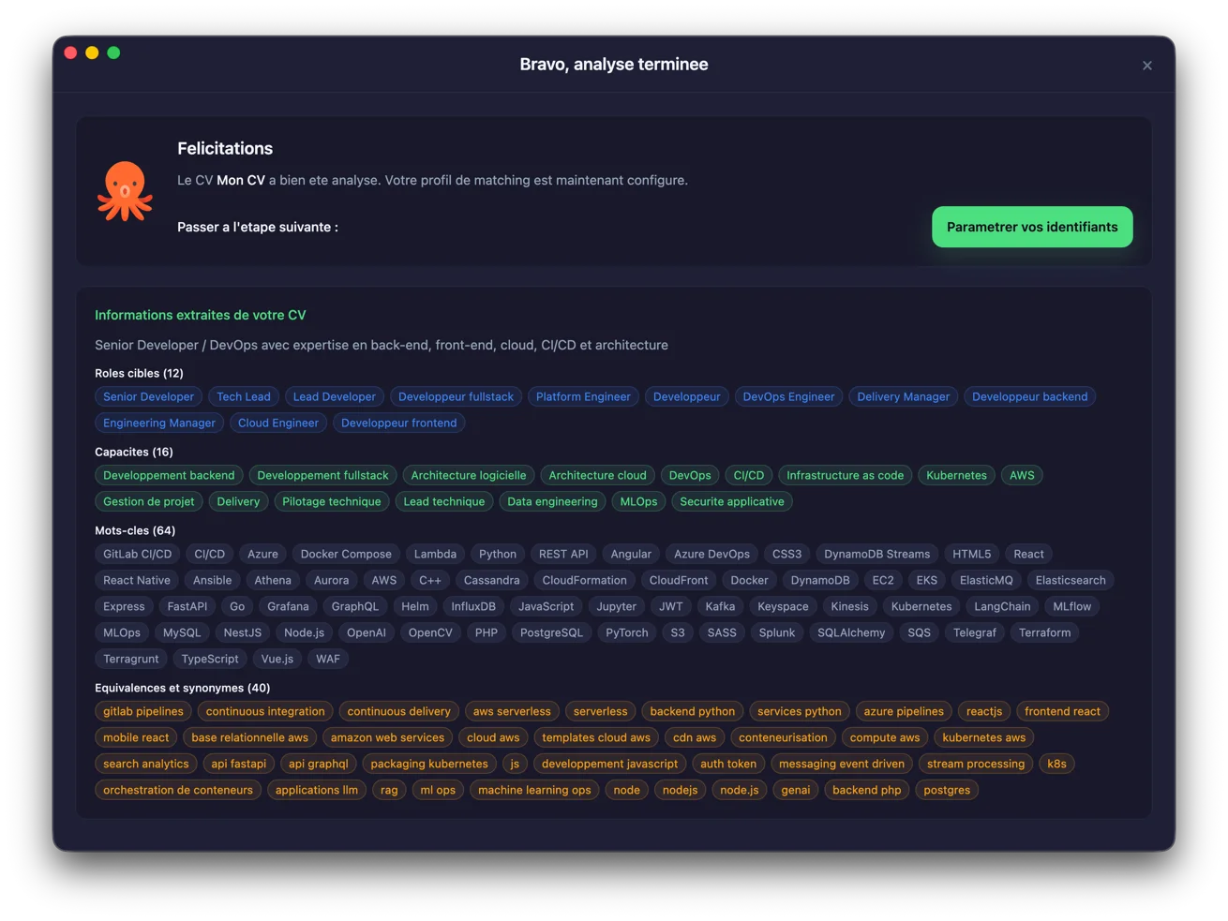Click the green macOS fullscreen button

coord(113,52)
